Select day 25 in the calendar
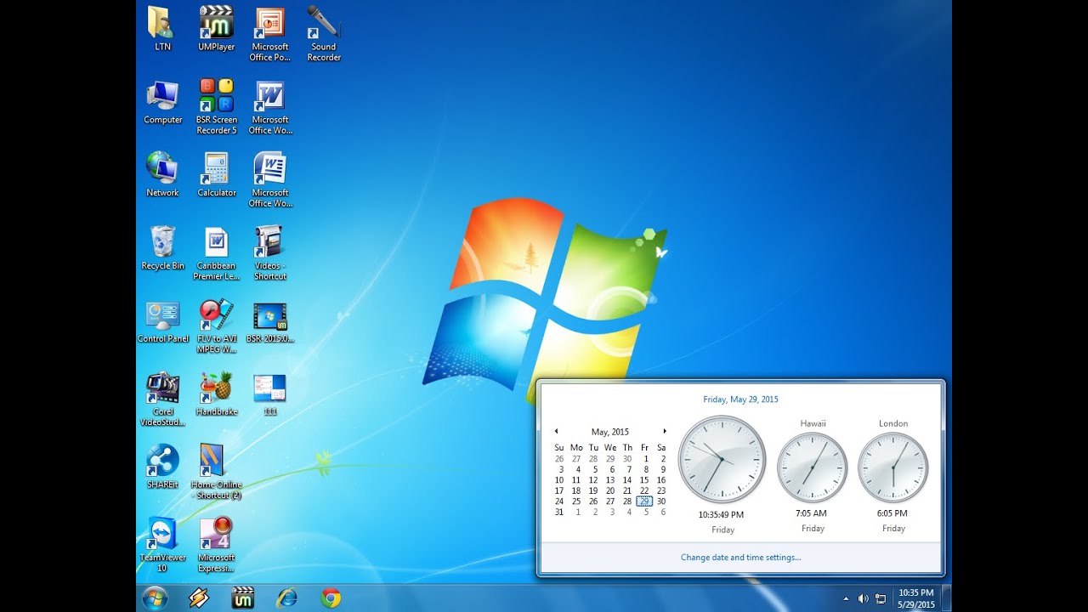 pos(576,501)
